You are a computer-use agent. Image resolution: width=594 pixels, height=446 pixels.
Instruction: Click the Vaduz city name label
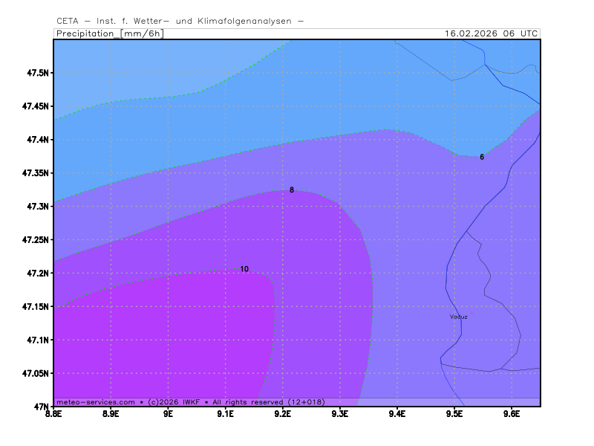(458, 317)
